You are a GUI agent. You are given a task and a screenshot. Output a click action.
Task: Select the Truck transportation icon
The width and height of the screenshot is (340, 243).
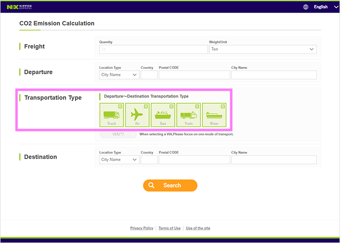tap(111, 115)
